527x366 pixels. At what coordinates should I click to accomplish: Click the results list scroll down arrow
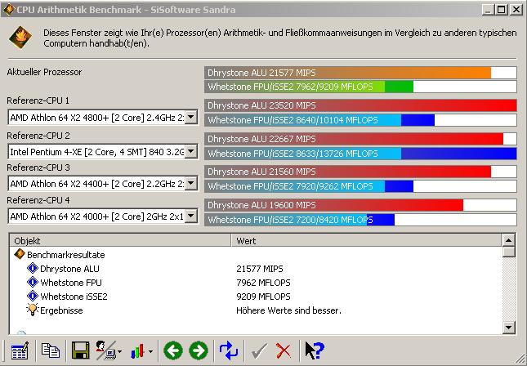click(x=508, y=327)
